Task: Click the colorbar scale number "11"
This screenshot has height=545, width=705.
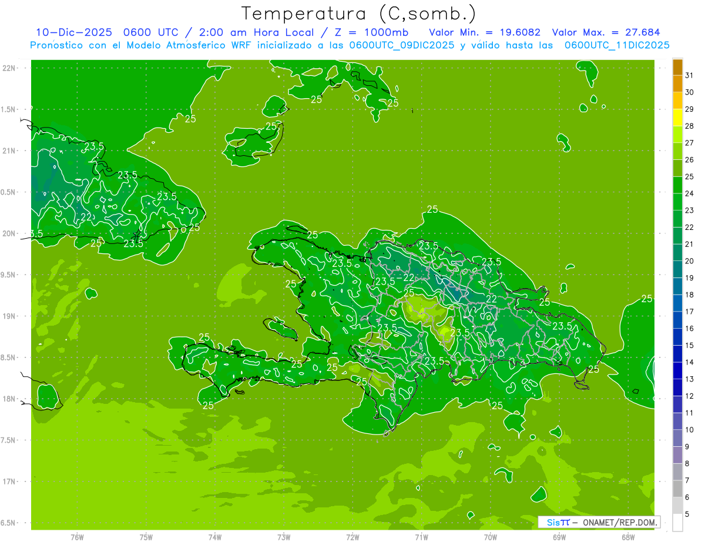Action: pyautogui.click(x=689, y=413)
